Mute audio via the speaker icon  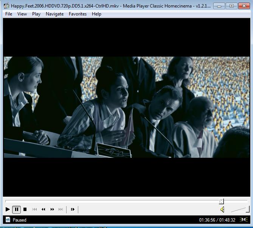point(222,210)
